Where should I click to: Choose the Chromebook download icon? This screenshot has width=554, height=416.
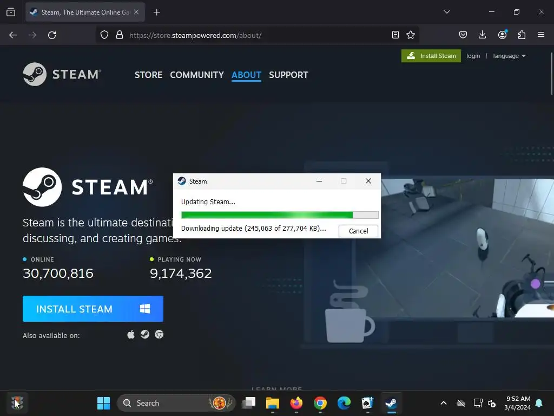coord(159,334)
